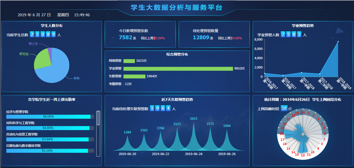Click the 学业预警 green bar
The width and height of the screenshot is (354, 168).
pos(178,69)
